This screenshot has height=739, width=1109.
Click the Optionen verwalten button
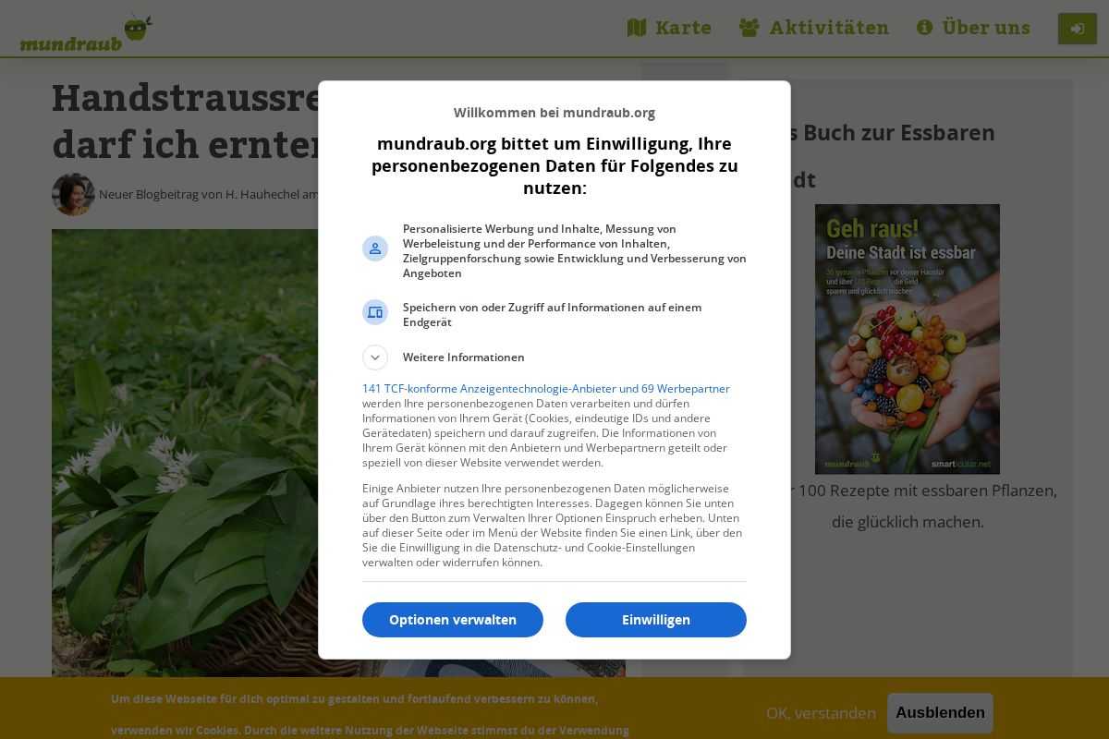[x=453, y=620]
